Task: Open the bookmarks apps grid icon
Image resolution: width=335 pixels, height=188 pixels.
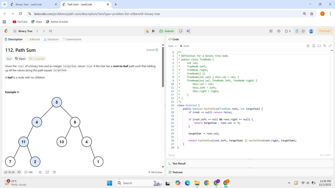Action: click(x=4, y=22)
